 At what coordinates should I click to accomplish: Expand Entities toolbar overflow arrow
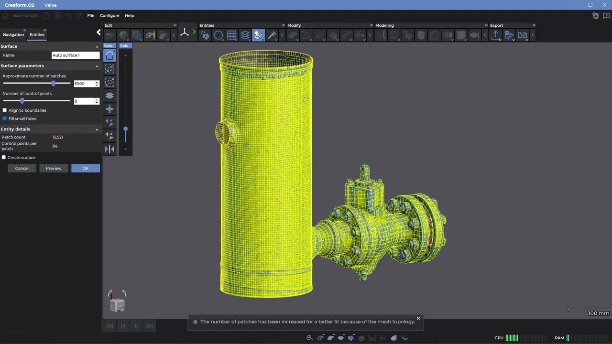(x=282, y=35)
